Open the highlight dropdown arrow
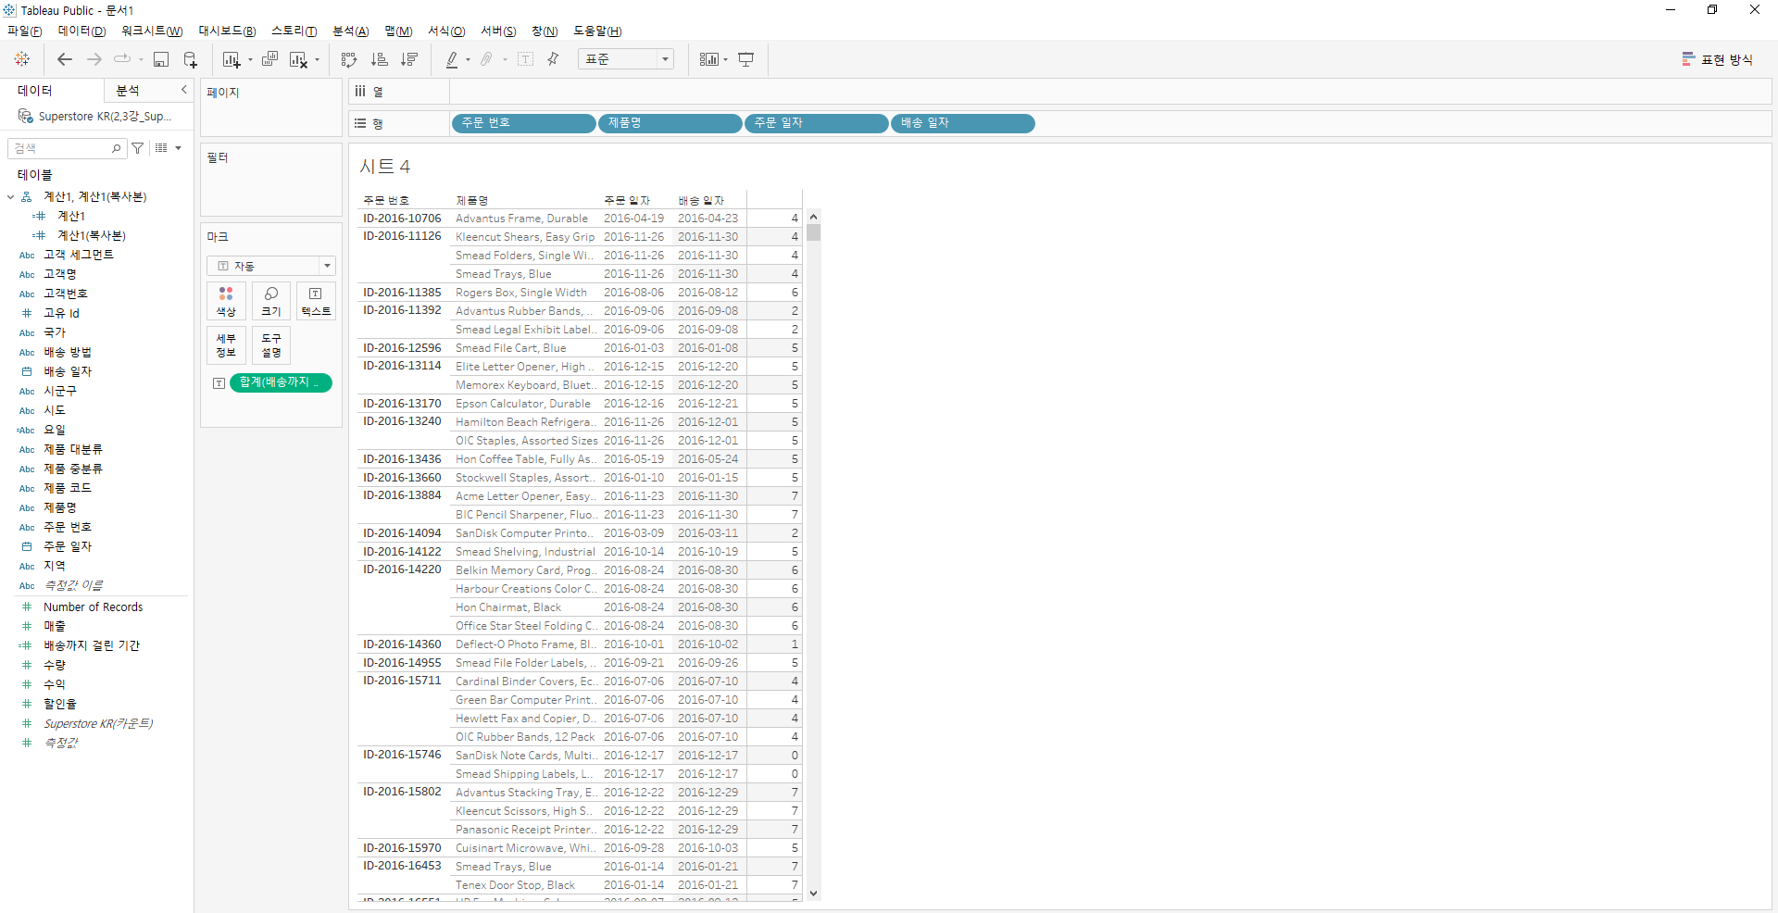The width and height of the screenshot is (1778, 913). [468, 60]
